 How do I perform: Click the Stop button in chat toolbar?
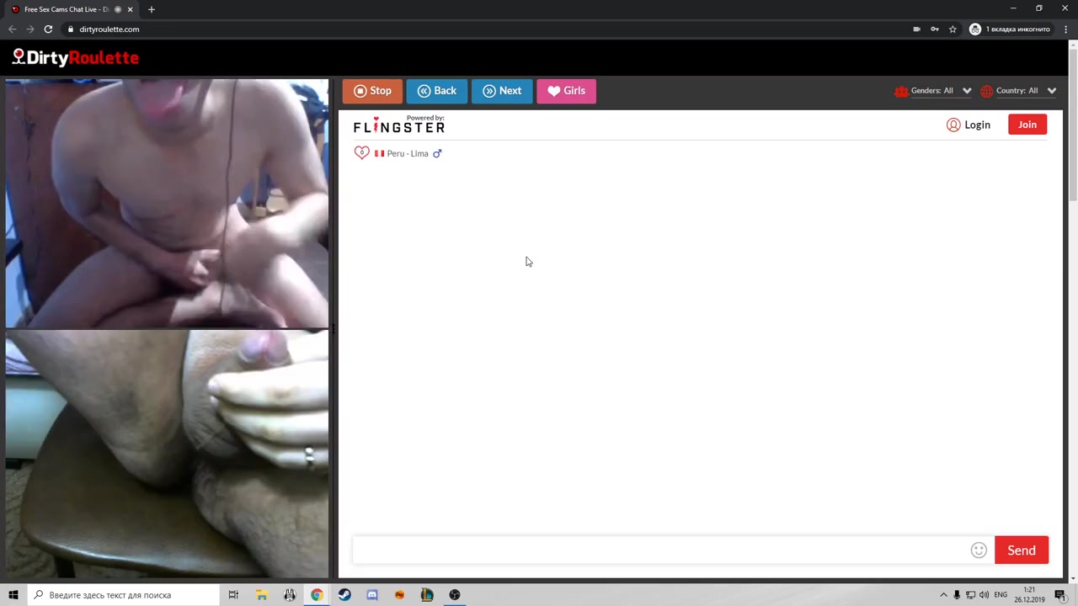(372, 91)
